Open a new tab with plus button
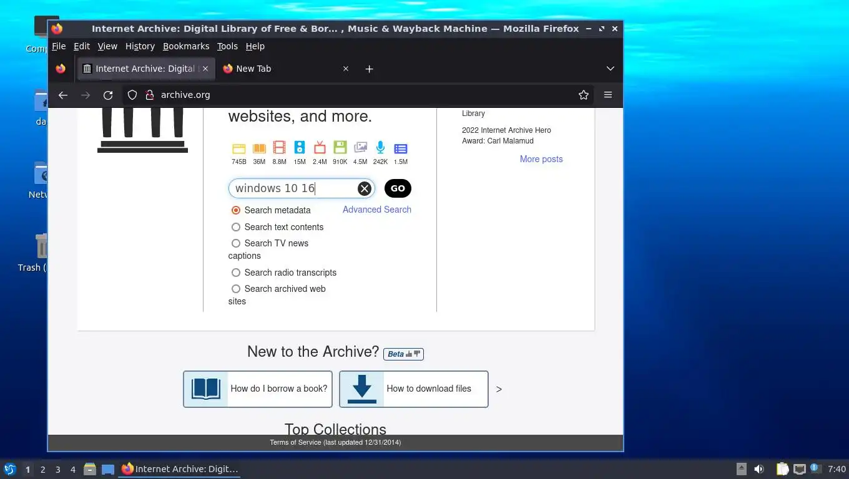Image resolution: width=849 pixels, height=479 pixels. click(x=369, y=69)
